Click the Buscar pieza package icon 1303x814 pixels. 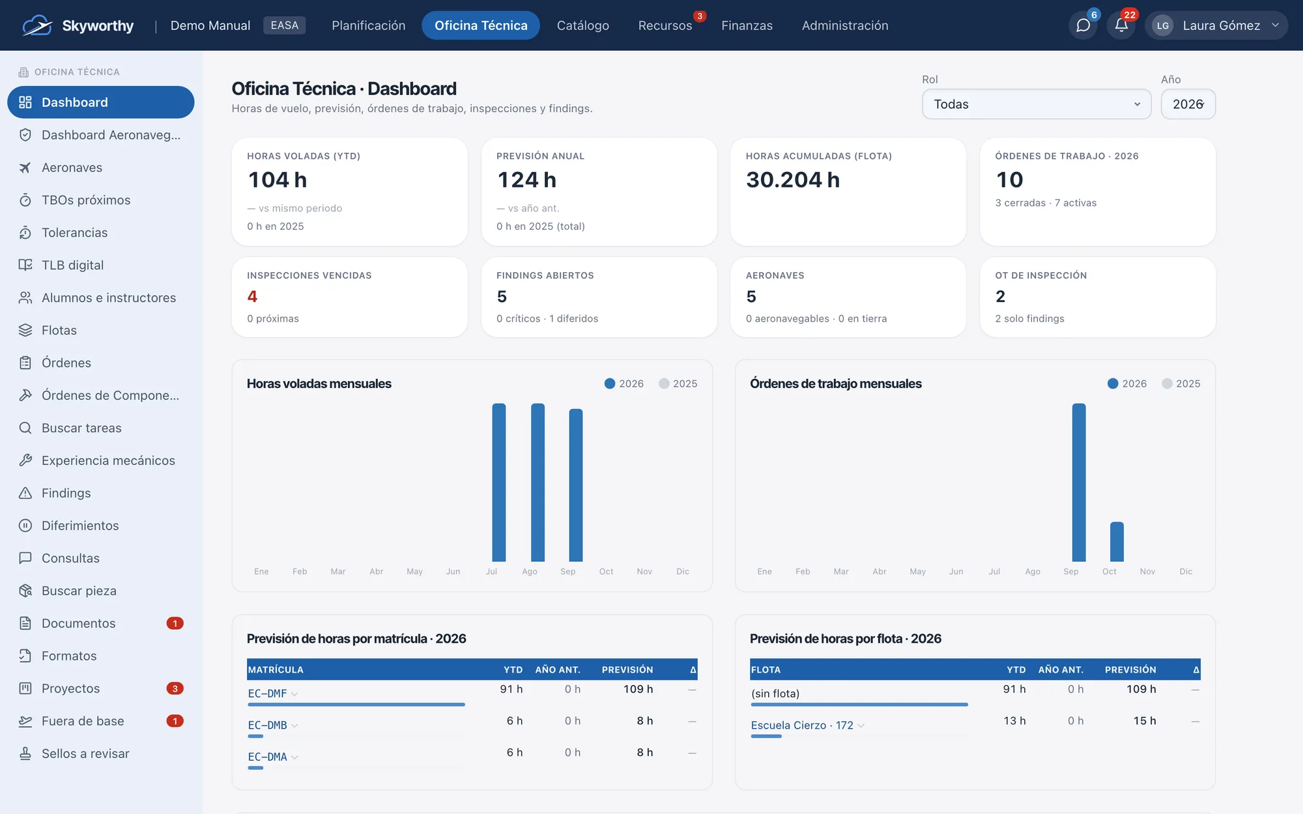[25, 591]
